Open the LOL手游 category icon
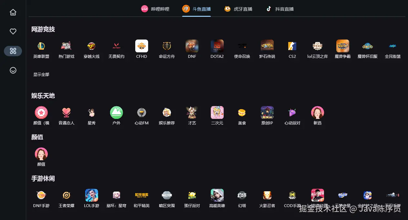 coord(92,195)
